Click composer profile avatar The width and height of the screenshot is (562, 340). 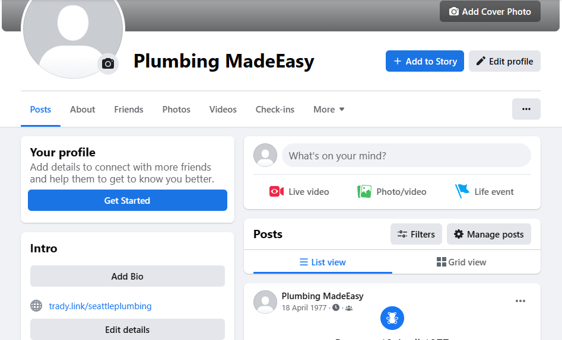tap(265, 155)
